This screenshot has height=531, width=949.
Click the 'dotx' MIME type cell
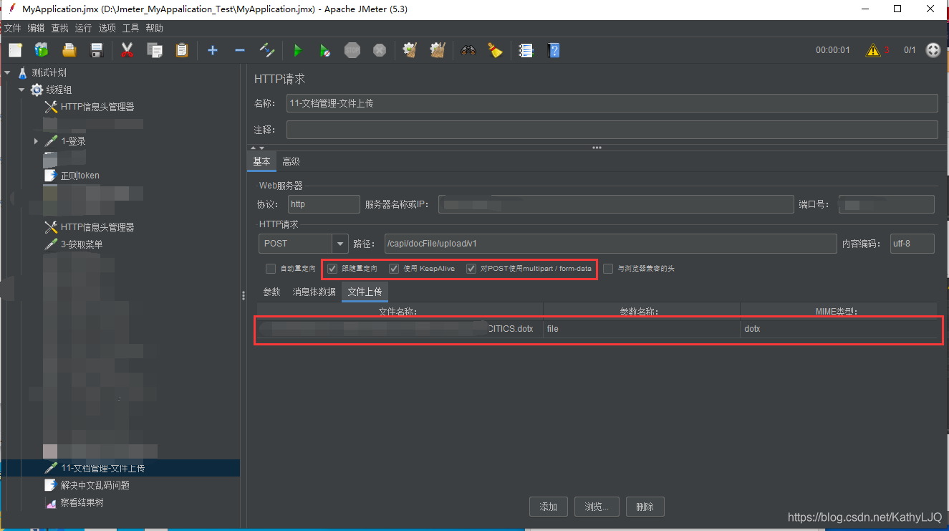[839, 329]
